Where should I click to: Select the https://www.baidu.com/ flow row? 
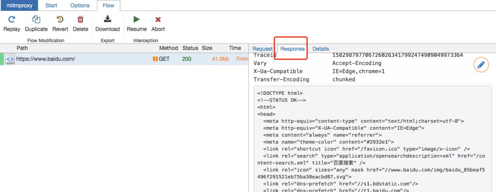click(x=124, y=59)
